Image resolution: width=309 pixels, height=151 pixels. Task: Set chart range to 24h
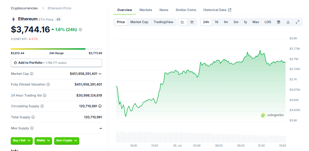point(206,22)
